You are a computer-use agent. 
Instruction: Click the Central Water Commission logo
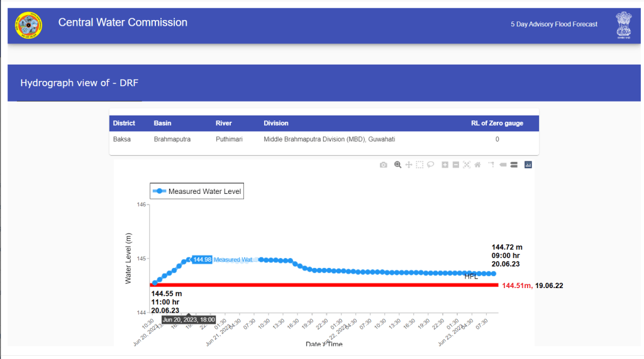pos(29,25)
